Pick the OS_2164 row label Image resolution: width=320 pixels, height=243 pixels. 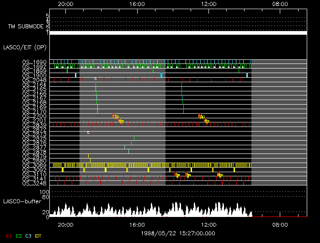point(34,84)
